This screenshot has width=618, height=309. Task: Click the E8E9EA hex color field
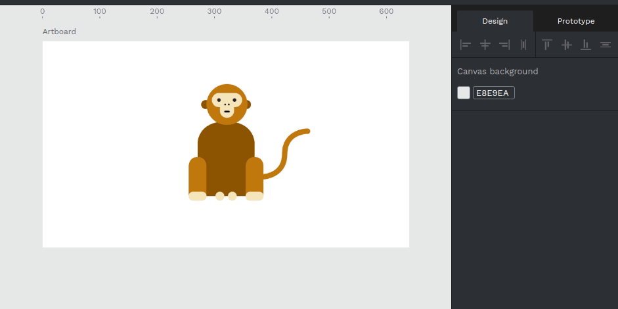[x=493, y=93]
